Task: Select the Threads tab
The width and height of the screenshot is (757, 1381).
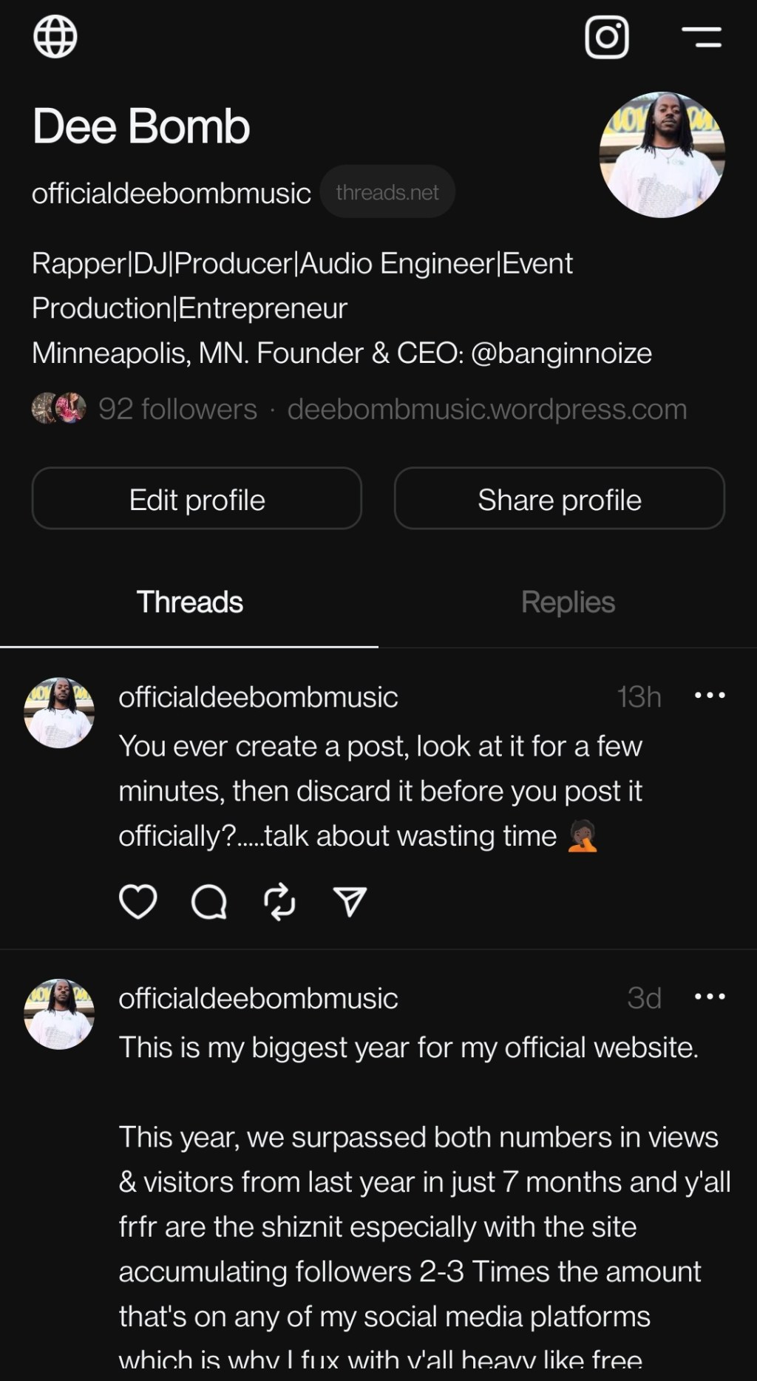Action: 189,603
